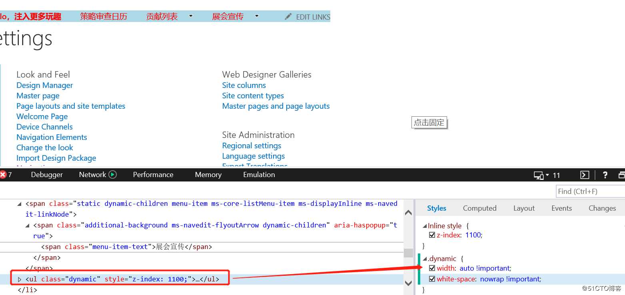Select the Layout pane tab
This screenshot has height=295, width=625.
click(x=524, y=208)
